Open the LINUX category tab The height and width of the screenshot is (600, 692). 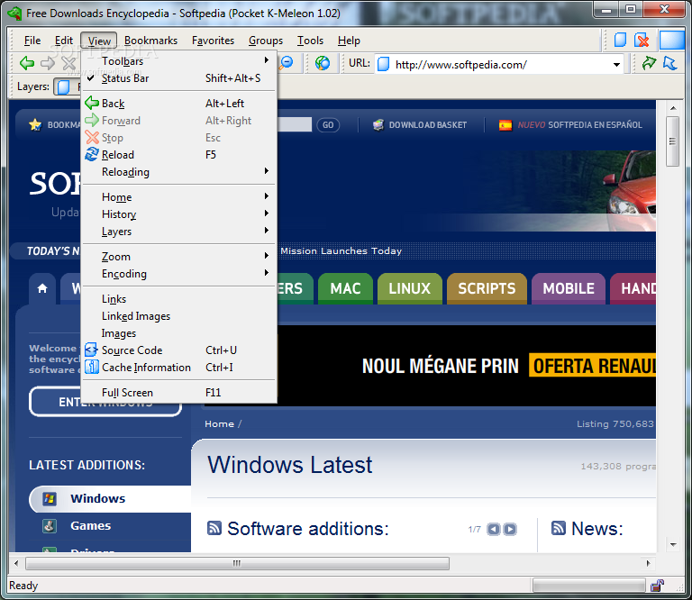coord(410,288)
